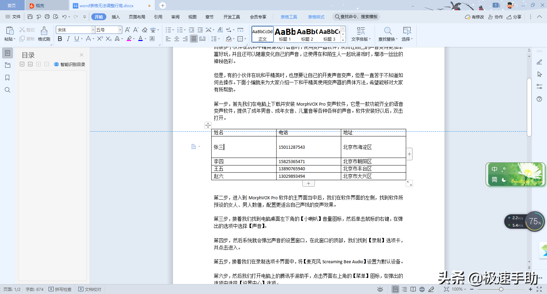547x294 pixels.
Task: Expand the font size dropdown showing 五号
Action: [x=120, y=30]
